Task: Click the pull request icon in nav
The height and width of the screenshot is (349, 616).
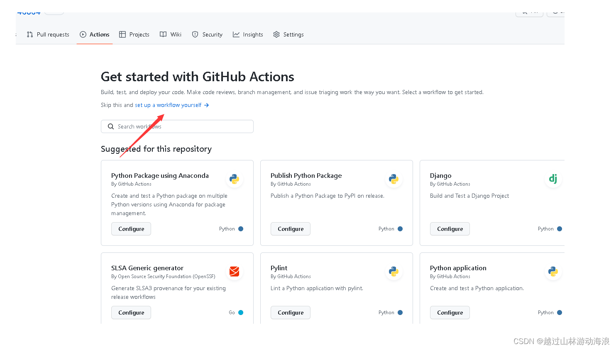Action: [30, 34]
